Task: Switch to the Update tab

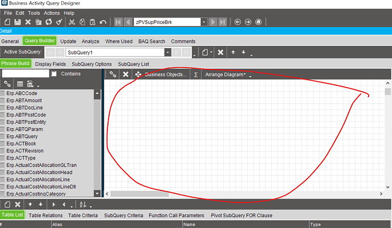Action: pyautogui.click(x=68, y=42)
